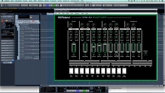Open Programs menu in TR-8 Editor window

click(77, 13)
